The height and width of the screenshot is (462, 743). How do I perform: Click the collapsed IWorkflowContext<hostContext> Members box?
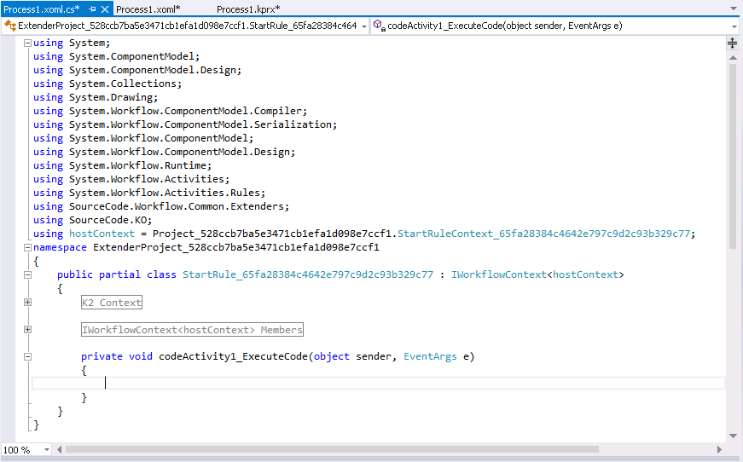(x=192, y=330)
